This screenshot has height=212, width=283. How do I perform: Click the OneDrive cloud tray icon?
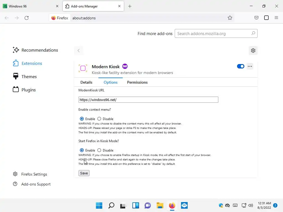(x=227, y=205)
